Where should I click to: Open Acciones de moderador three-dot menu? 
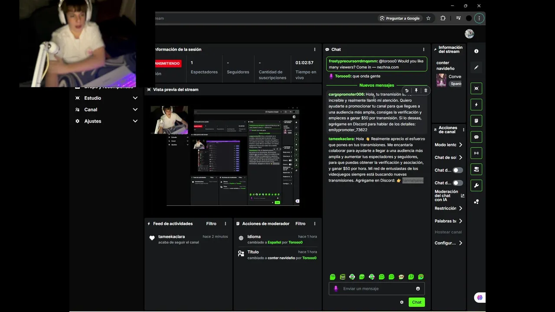pyautogui.click(x=315, y=224)
